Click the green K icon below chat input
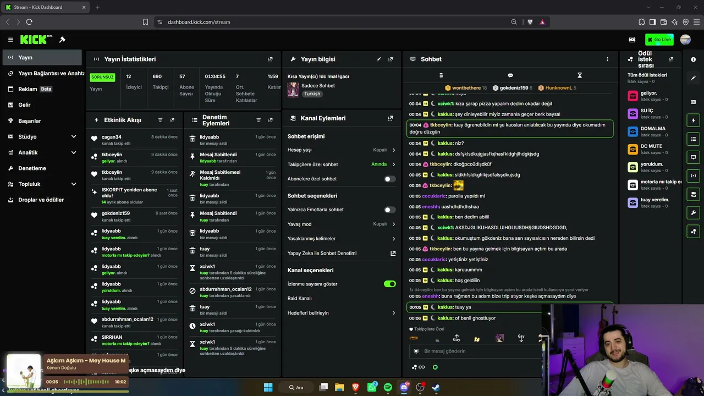Screen dimensions: 704x396 [435, 367]
